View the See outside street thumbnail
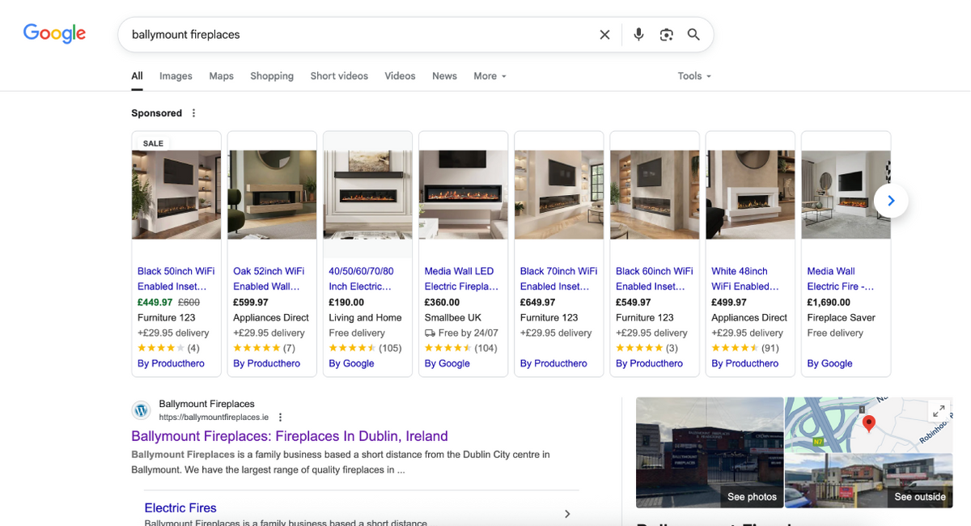This screenshot has height=526, width=971. coord(919,497)
